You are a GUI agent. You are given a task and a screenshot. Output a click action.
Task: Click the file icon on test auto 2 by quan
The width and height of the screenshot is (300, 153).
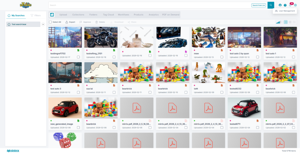[257, 50]
